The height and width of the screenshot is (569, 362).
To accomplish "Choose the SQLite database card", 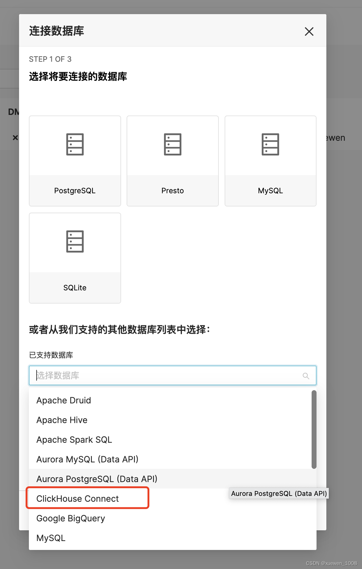I will coord(75,258).
